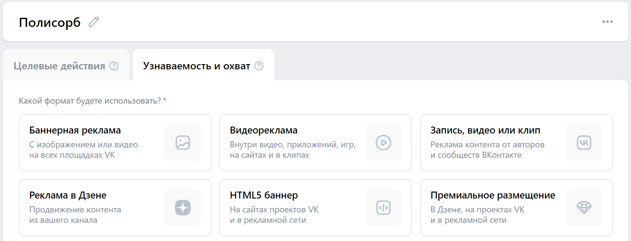
Task: Click the pencil icon next to Полисорб
Action: [x=94, y=22]
